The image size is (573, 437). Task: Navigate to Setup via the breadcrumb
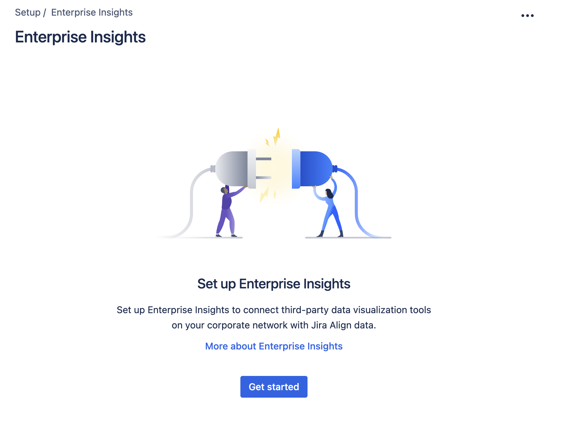pos(27,12)
